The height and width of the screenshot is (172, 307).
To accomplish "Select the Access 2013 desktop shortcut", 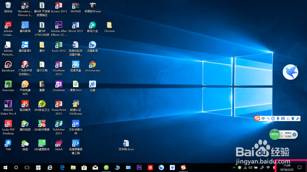I will (59, 7).
